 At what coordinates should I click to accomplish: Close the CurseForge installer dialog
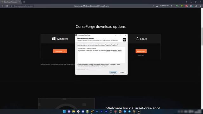tap(125, 35)
